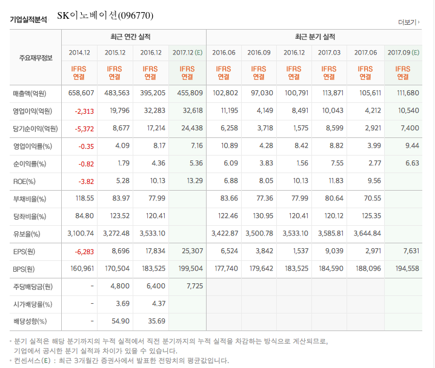Click the EPS(원) row label

click(24, 252)
